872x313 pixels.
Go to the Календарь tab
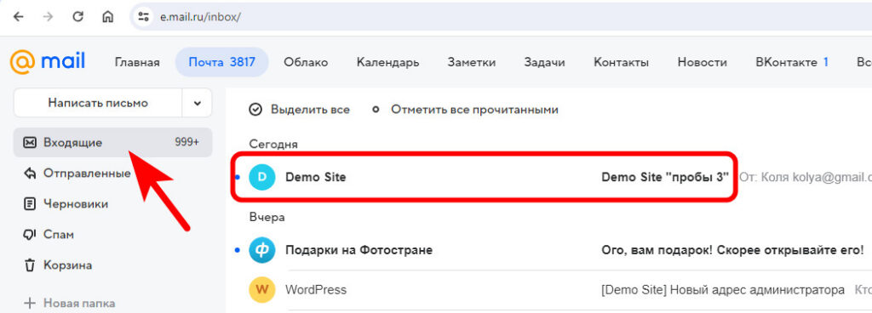coord(387,62)
